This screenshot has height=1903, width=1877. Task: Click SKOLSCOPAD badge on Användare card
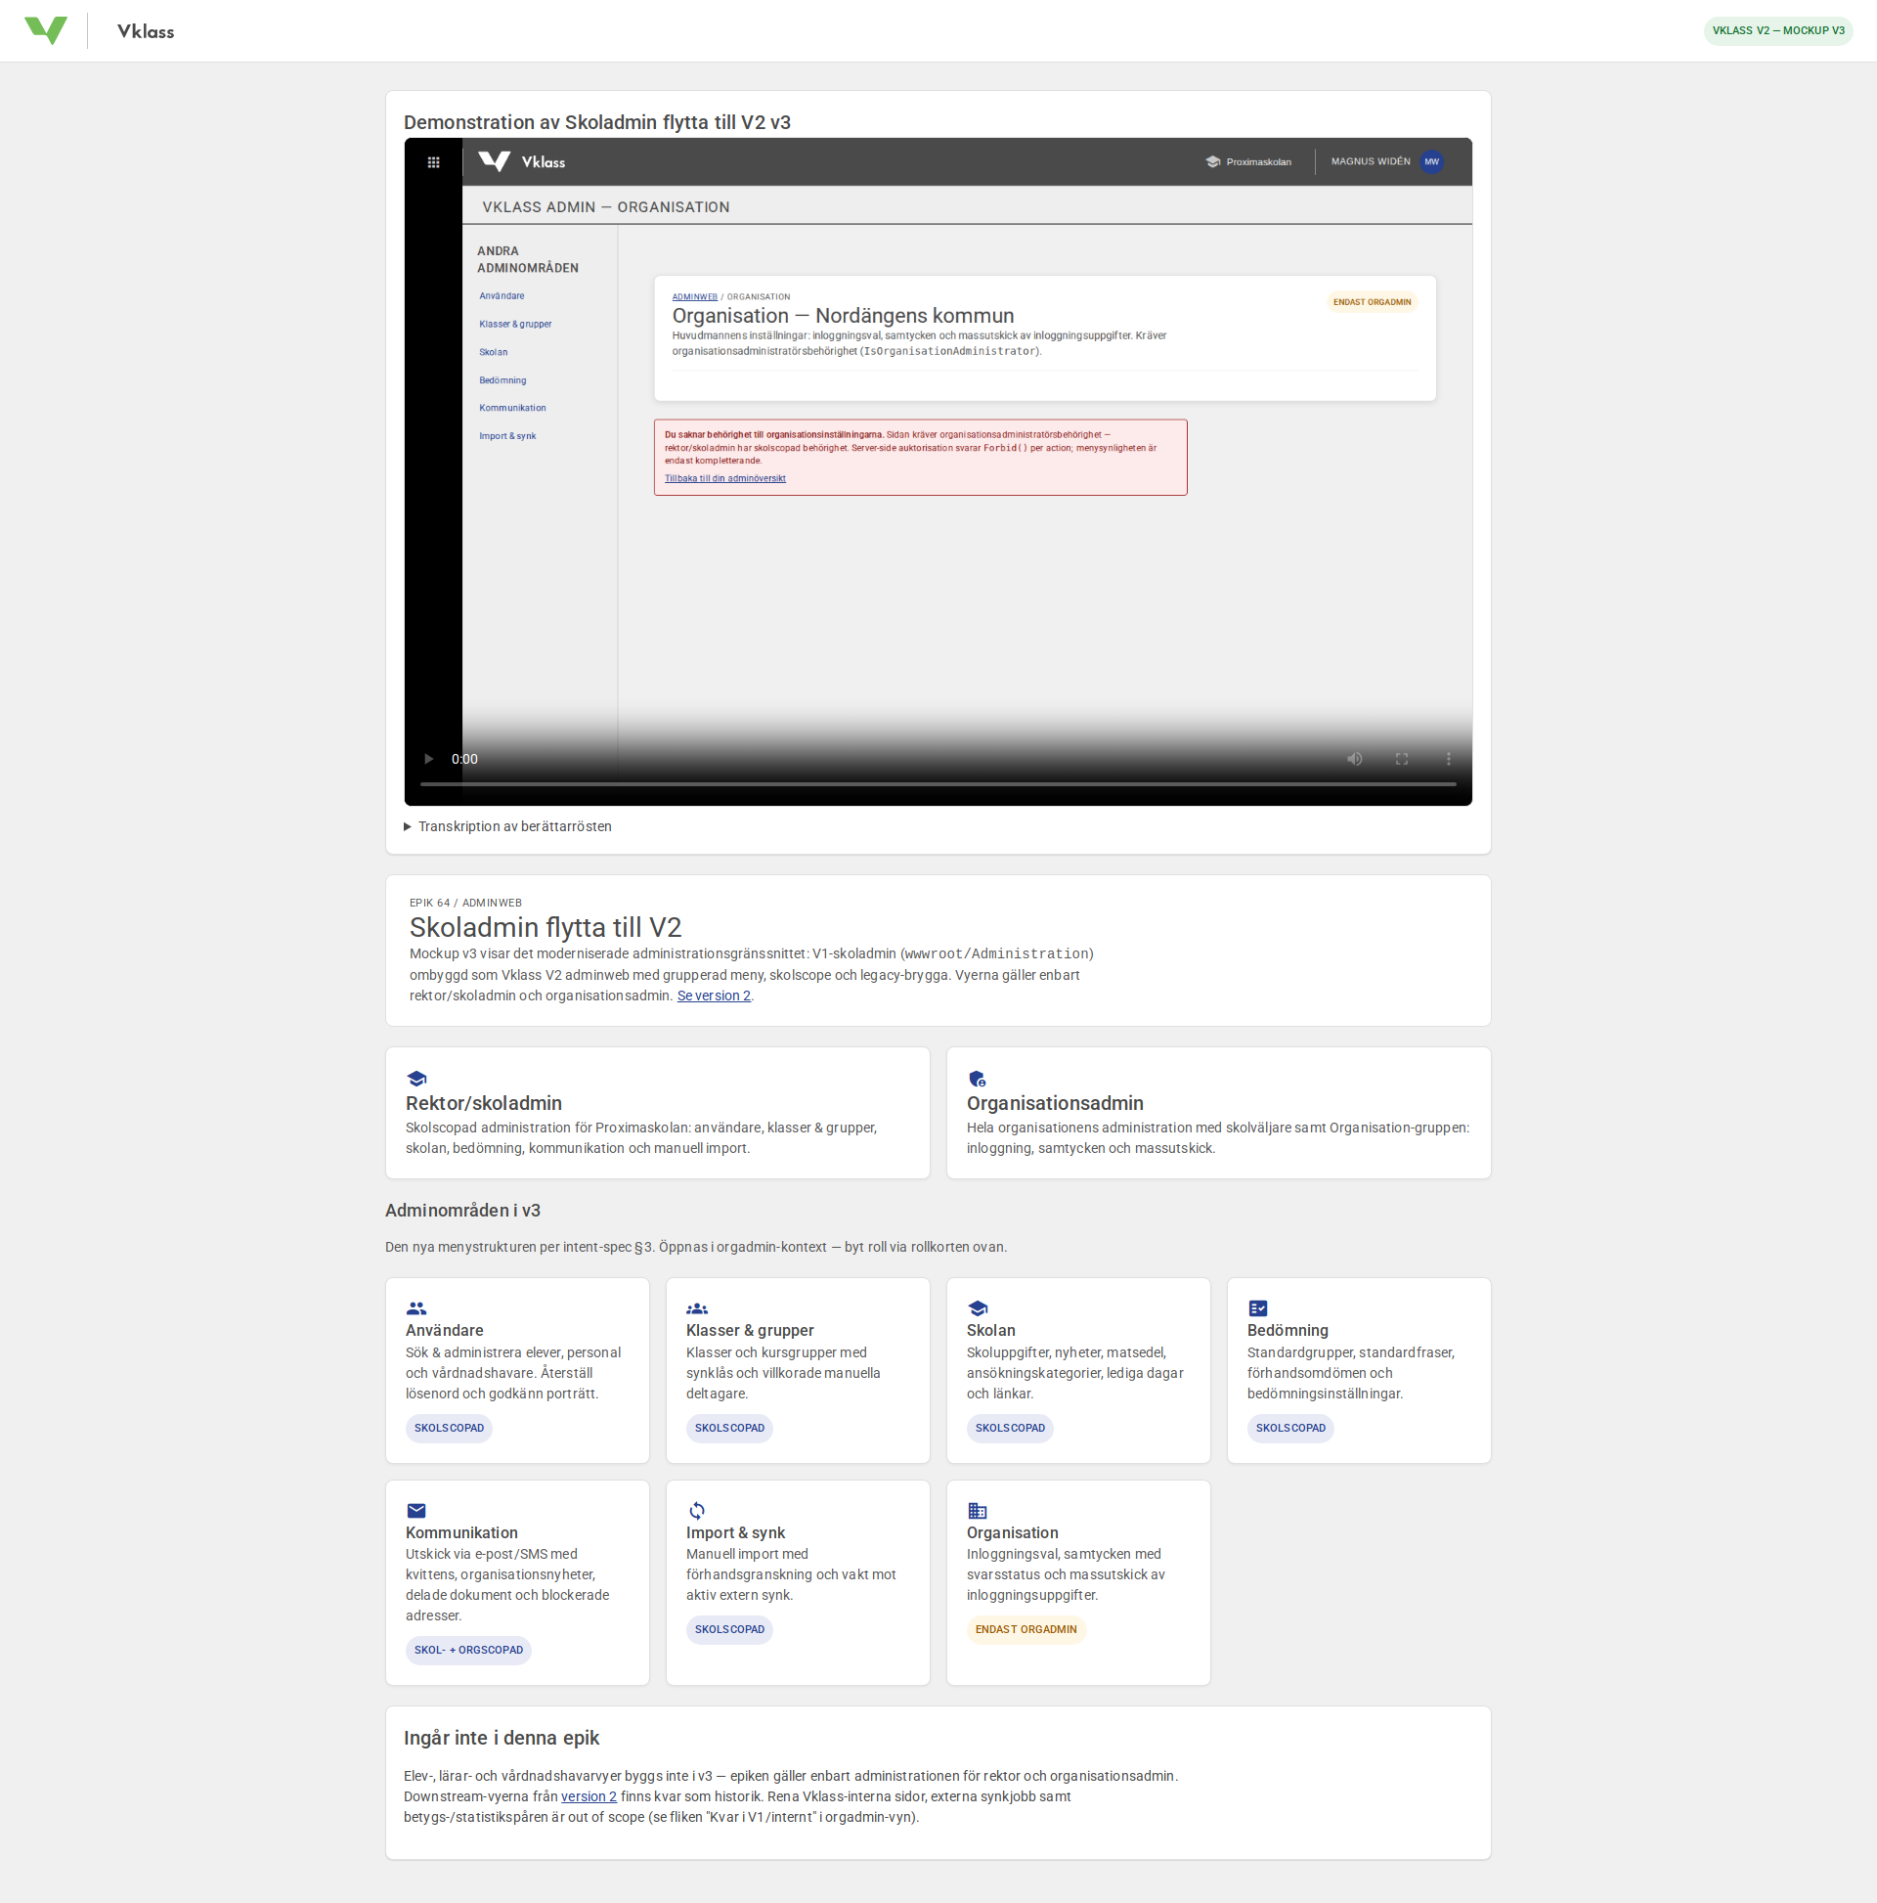pos(449,1429)
